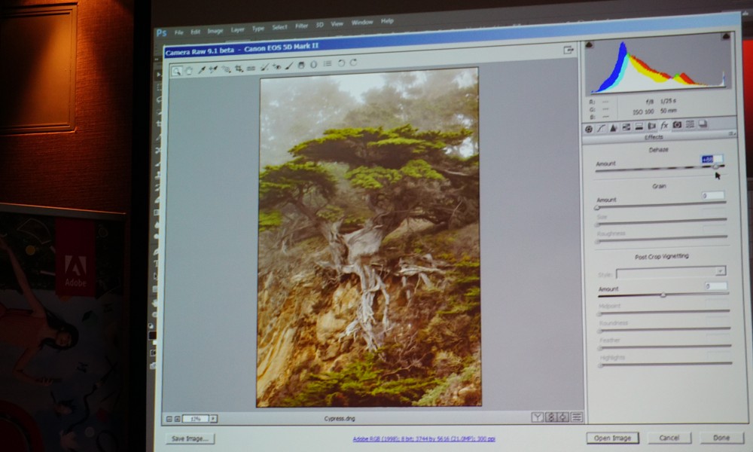Switch to the Camera Calibration panel icon
The height and width of the screenshot is (452, 753).
(x=677, y=125)
